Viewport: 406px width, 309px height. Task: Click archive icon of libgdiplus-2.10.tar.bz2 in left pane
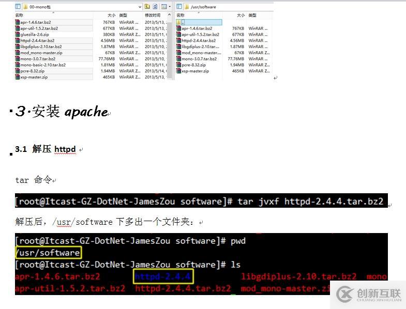click(18, 47)
